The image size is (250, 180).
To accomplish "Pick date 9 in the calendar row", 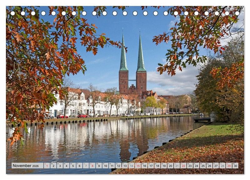I will (99, 166).
